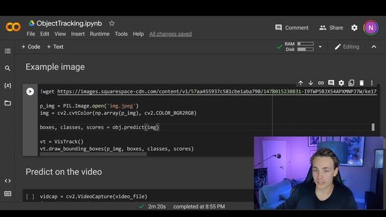
Task: Add a comment to the cell
Action: pos(331,83)
